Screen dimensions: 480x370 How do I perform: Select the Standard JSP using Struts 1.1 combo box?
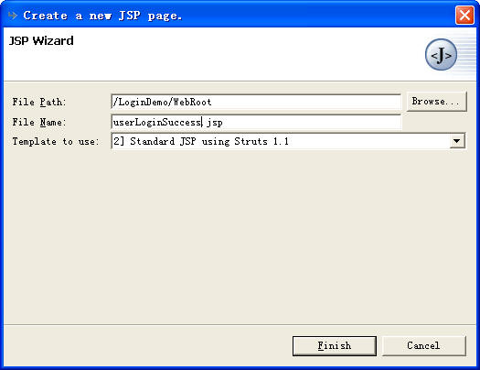coord(288,141)
